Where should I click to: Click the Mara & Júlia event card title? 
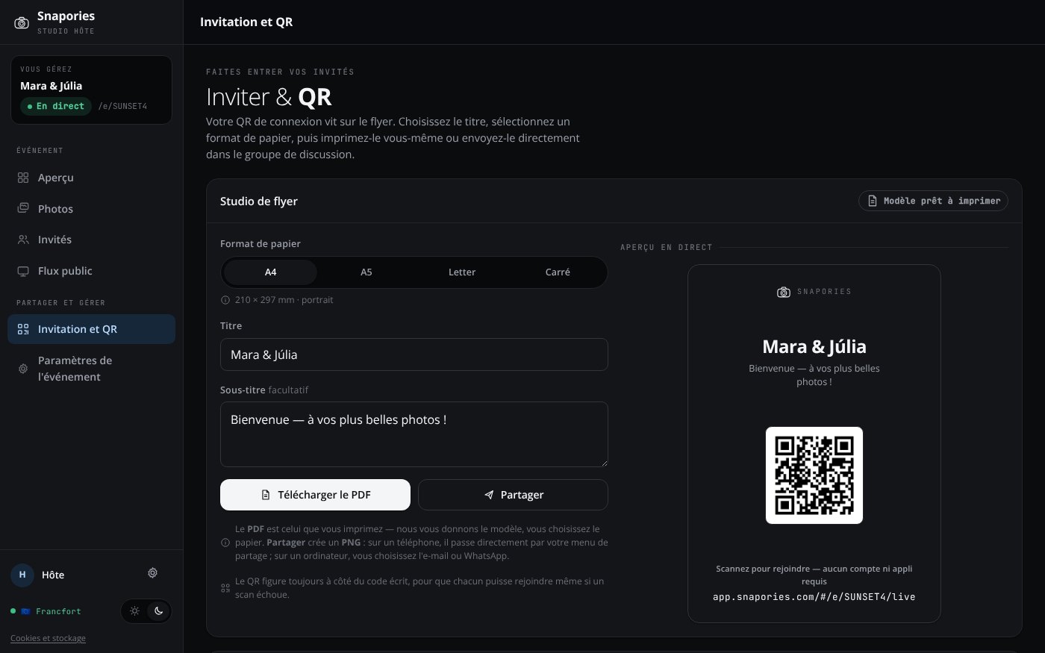52,86
